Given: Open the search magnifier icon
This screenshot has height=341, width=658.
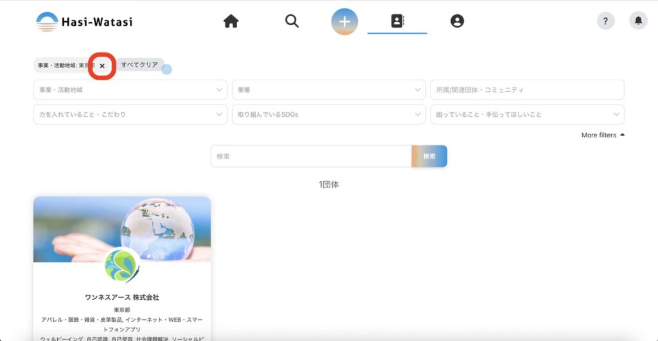Looking at the screenshot, I should click(x=292, y=21).
